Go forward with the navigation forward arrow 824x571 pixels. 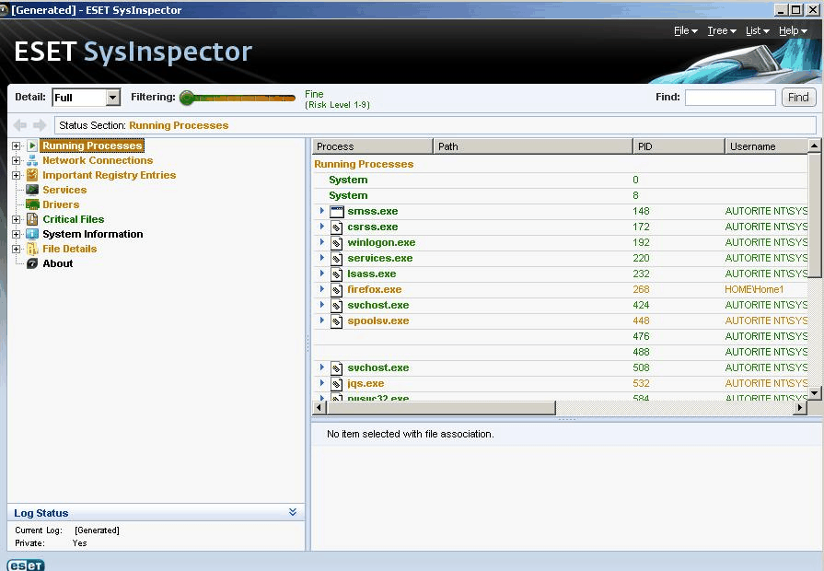pos(40,125)
